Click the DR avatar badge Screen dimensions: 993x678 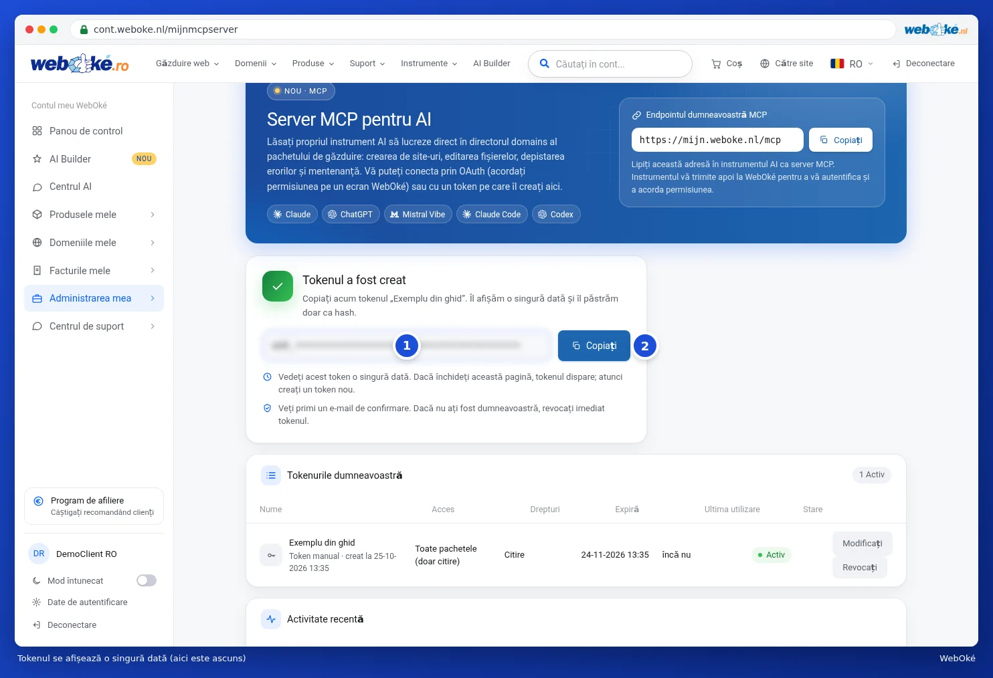[39, 554]
